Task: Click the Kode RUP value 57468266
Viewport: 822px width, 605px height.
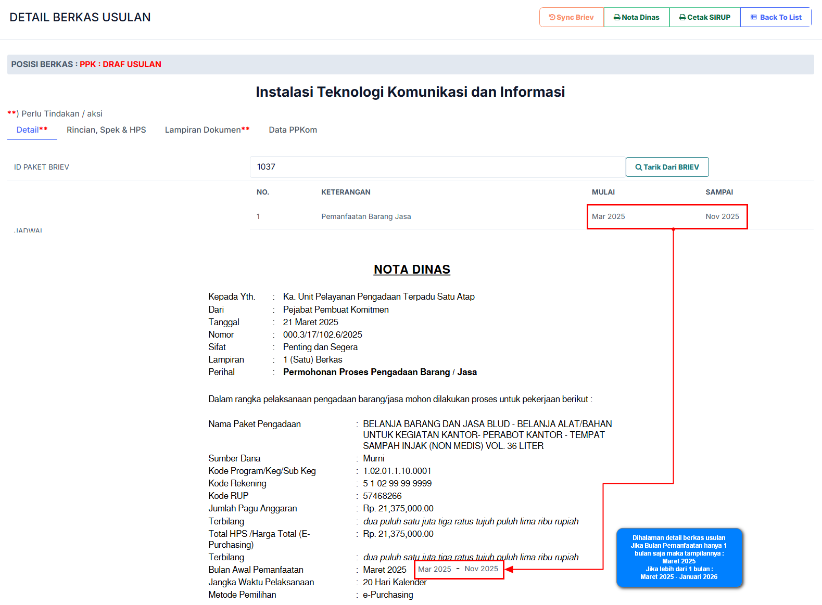Action: tap(382, 496)
